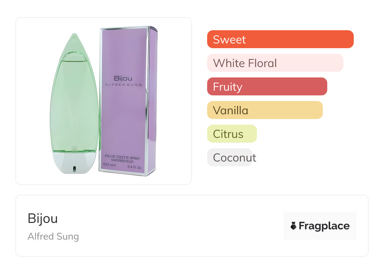Select the Vanilla accord bar
The height and width of the screenshot is (272, 384).
point(265,110)
